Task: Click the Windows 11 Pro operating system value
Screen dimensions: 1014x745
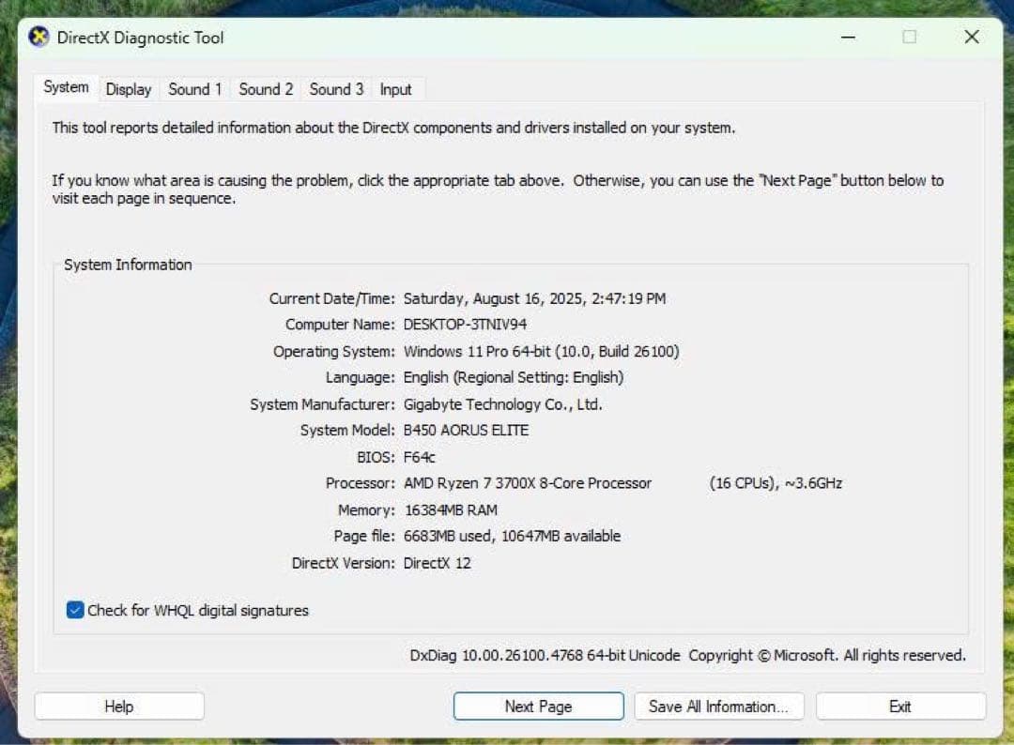Action: pyautogui.click(x=541, y=352)
